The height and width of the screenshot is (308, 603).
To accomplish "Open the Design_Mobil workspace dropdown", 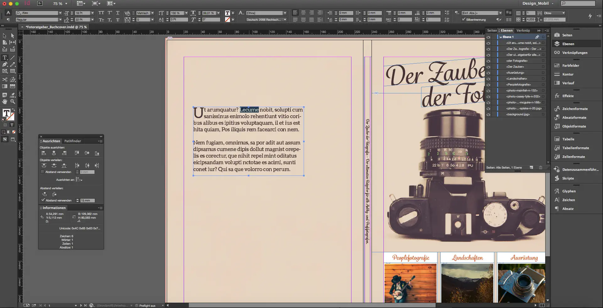I will tap(553, 3).
